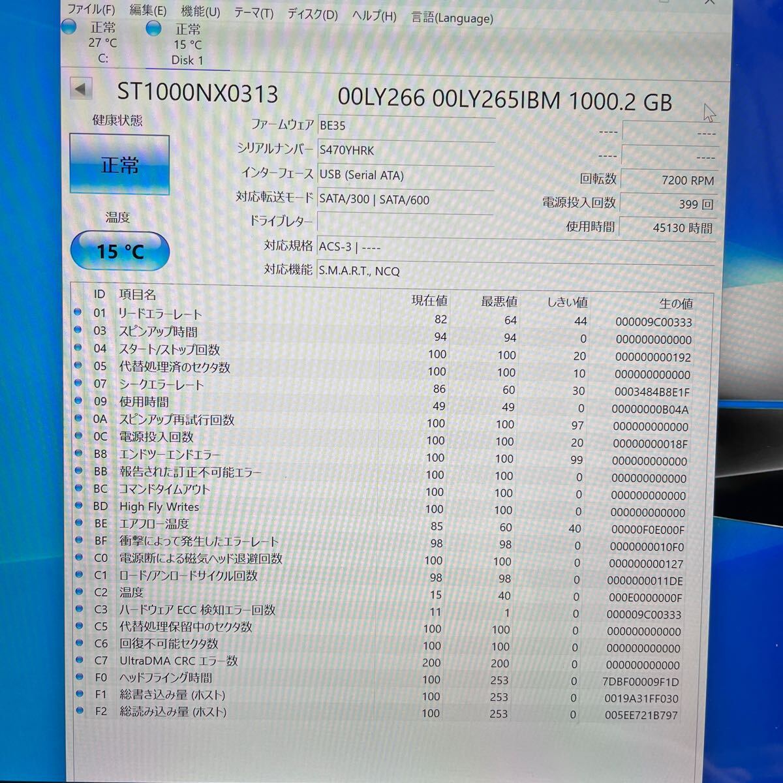Click the しきい値 column header
The image size is (783, 783).
pyautogui.click(x=567, y=302)
